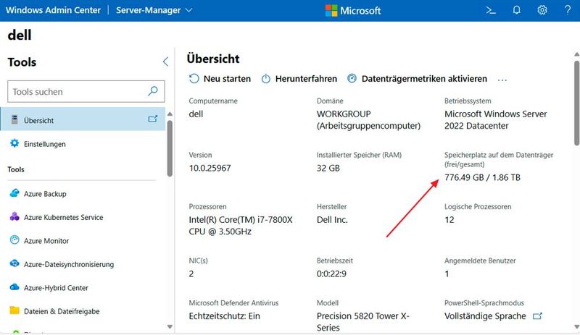
Task: Click the search magnifier in Tools box
Action: click(x=153, y=91)
